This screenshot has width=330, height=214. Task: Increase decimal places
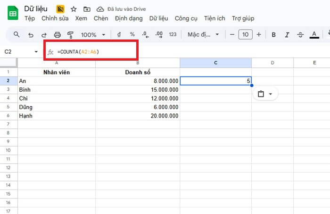click(x=159, y=35)
